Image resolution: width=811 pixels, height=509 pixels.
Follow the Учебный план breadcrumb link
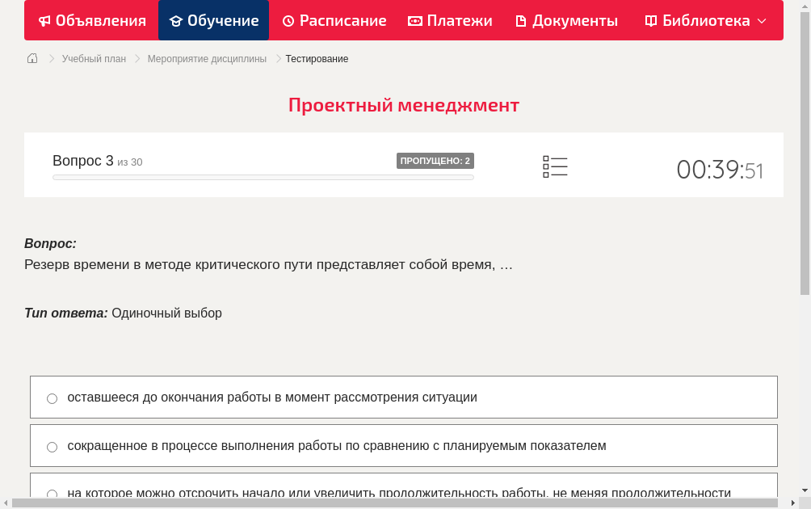(95, 58)
